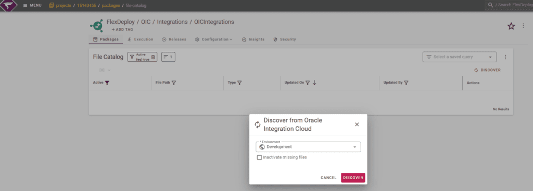The image size is (533, 191).
Task: Open the Security tab
Action: [x=285, y=39]
